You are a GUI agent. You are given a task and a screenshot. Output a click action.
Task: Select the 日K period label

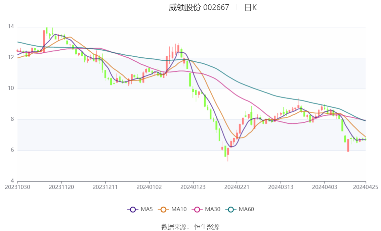pyautogui.click(x=251, y=7)
